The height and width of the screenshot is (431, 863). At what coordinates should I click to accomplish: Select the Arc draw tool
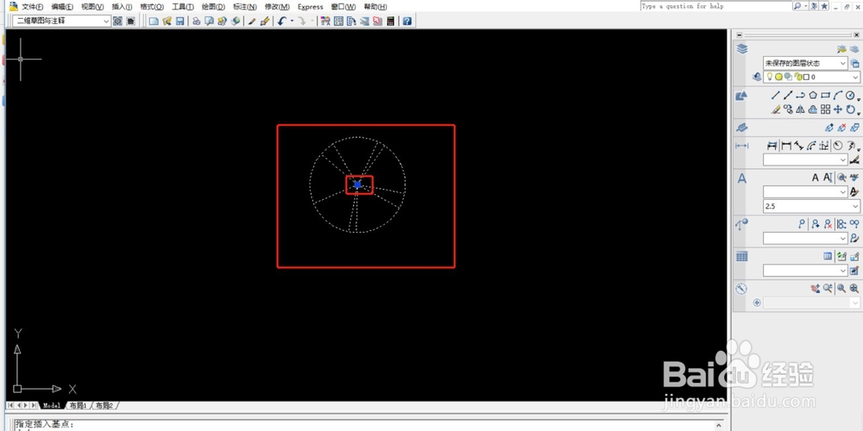[x=838, y=95]
